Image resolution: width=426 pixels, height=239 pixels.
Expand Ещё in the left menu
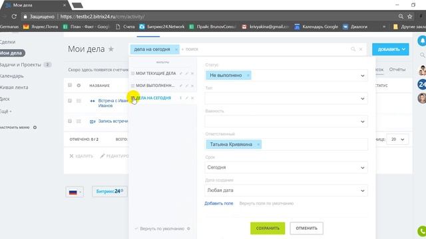(x=5, y=112)
